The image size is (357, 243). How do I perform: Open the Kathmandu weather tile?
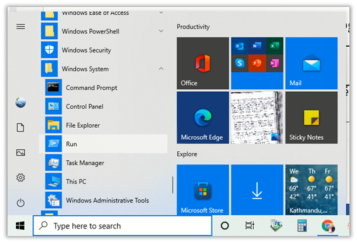coord(311,190)
